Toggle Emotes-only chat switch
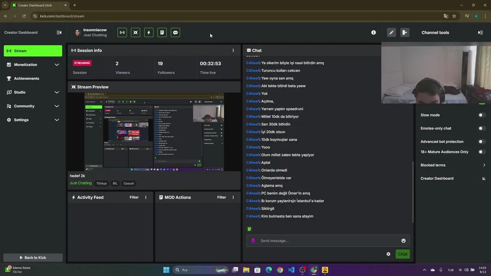Screen dimensions: 491x276 tap(482, 128)
